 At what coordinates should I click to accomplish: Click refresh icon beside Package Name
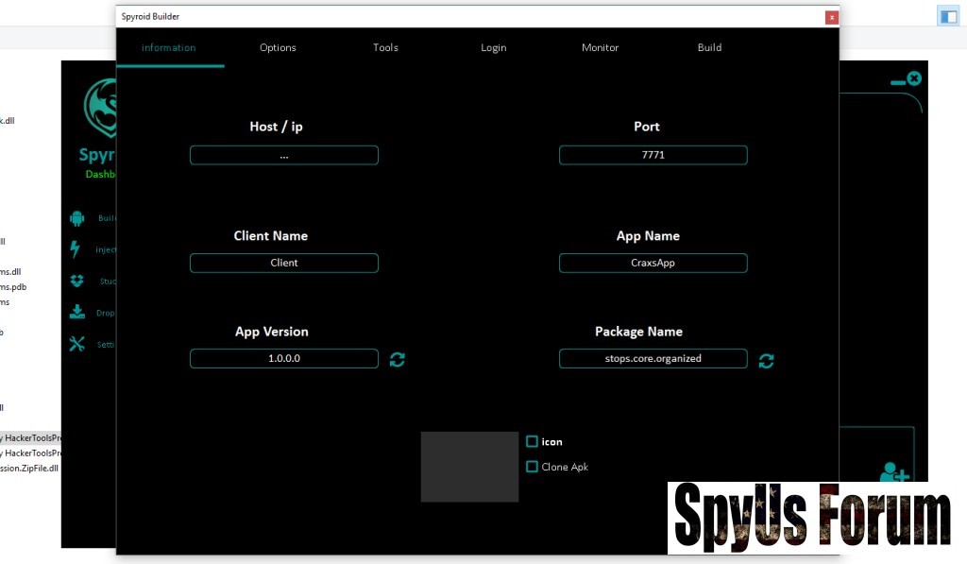click(766, 361)
